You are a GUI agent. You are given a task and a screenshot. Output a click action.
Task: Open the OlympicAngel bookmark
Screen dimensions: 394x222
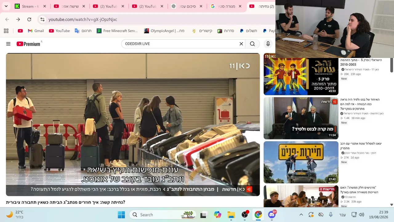[x=164, y=31]
